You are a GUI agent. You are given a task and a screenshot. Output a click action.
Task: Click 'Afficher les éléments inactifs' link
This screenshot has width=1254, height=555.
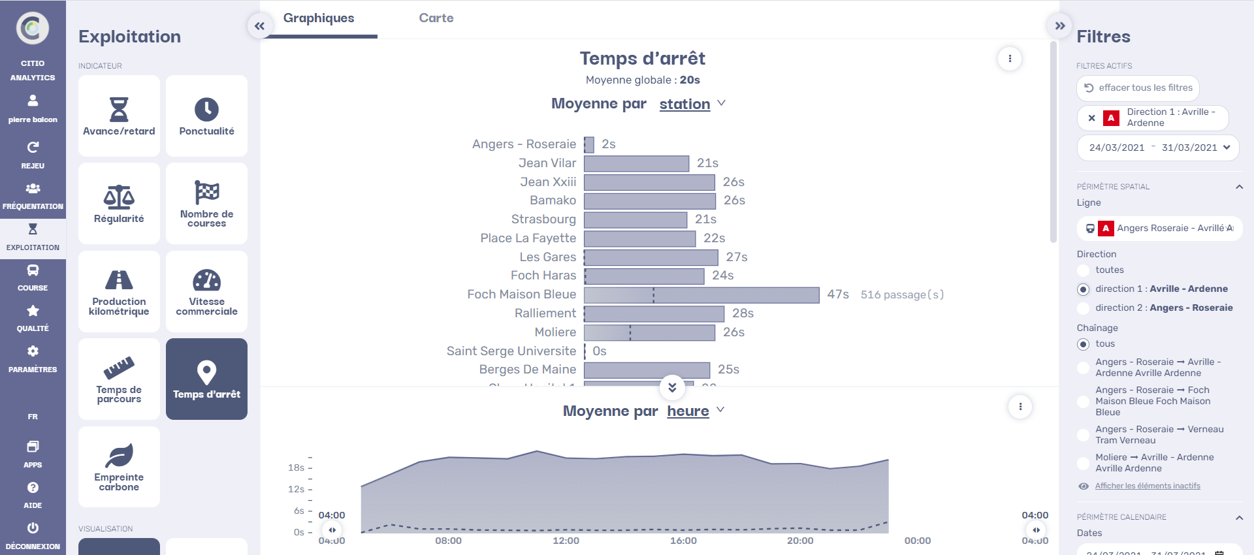1147,486
